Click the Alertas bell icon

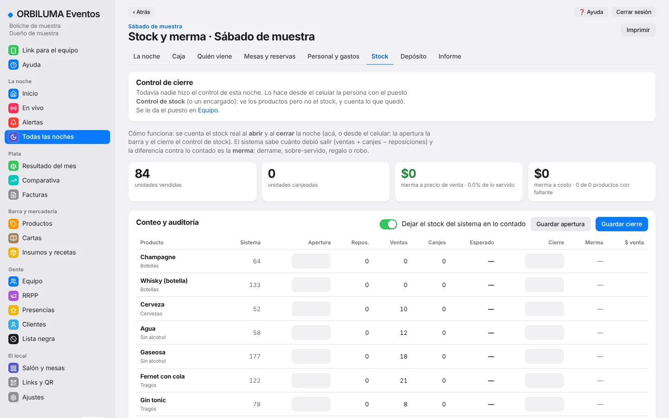click(x=13, y=122)
